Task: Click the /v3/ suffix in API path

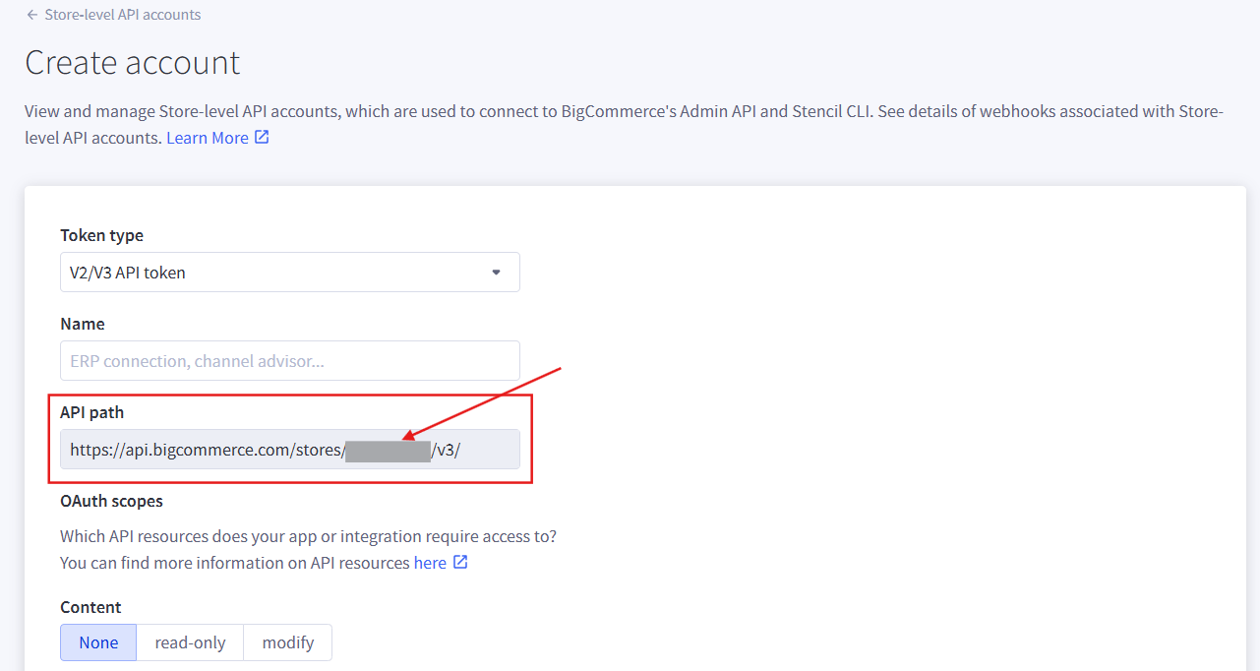Action: 447,452
